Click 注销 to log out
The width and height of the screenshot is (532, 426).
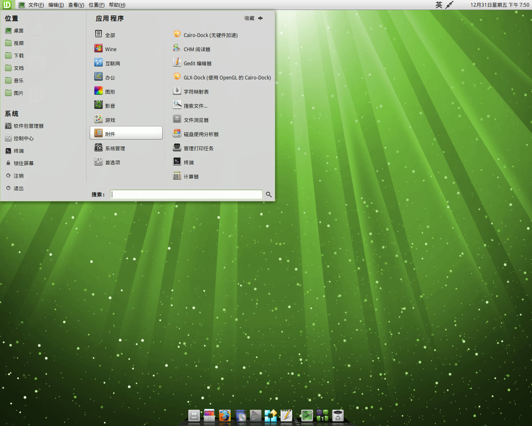pos(15,176)
